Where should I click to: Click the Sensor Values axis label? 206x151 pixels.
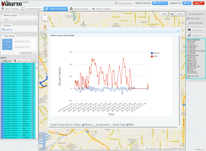(x=59, y=76)
